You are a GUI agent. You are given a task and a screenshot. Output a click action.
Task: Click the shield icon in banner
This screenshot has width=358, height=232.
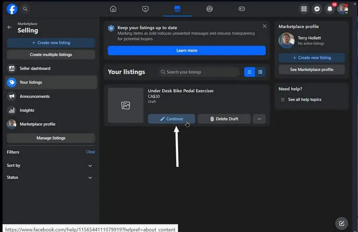pos(111,28)
